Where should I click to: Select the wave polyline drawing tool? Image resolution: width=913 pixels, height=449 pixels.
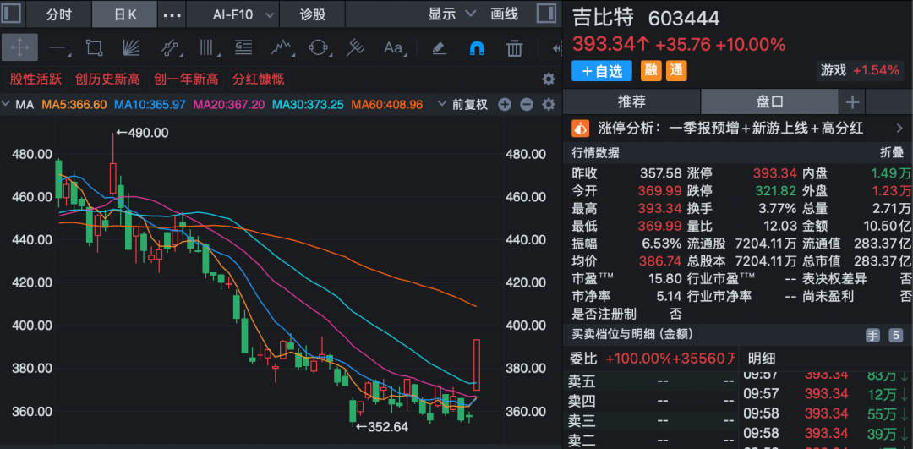pos(281,47)
